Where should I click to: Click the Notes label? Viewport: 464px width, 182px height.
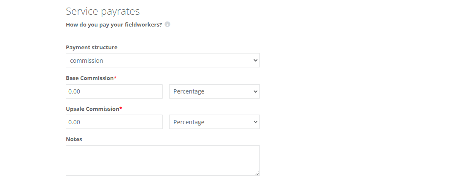[x=74, y=139]
